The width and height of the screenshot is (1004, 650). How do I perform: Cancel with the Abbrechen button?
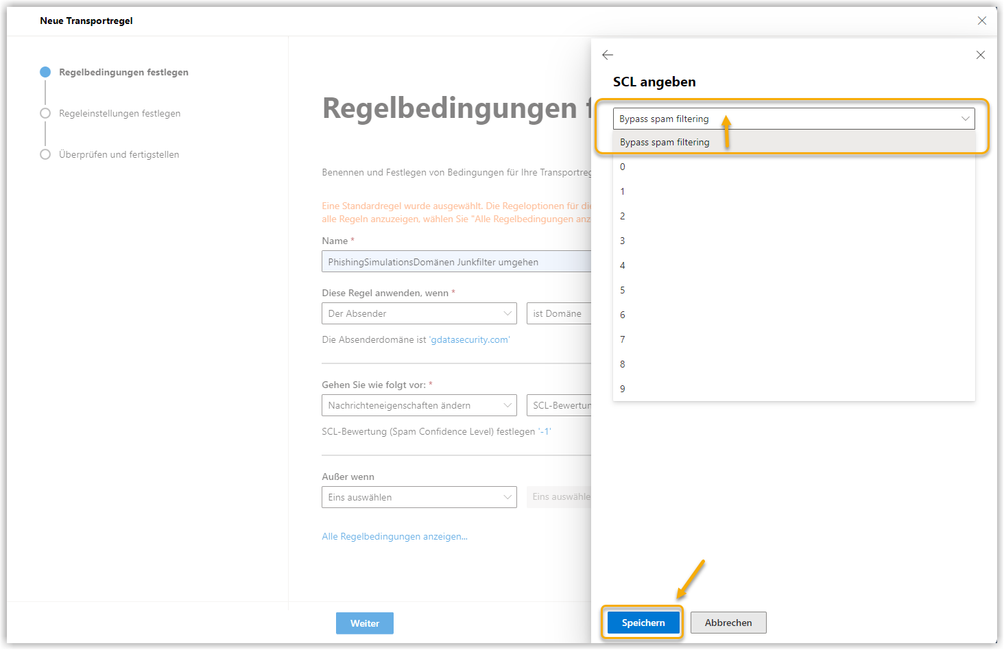(x=728, y=623)
